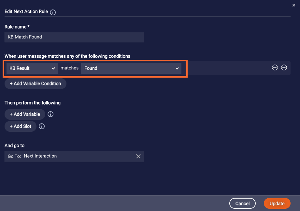Remove condition with the minus circle icon
Image resolution: width=300 pixels, height=211 pixels.
[275, 68]
